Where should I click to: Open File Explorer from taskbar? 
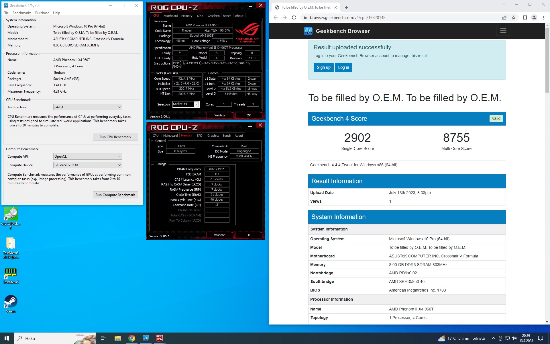coord(117,338)
